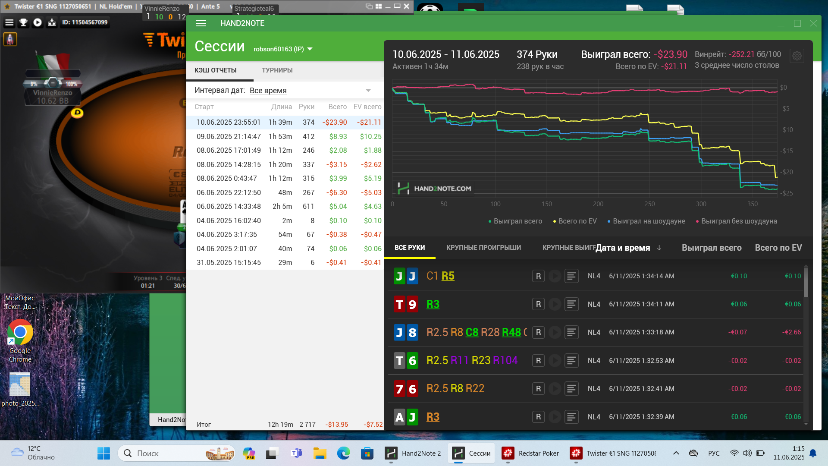The image size is (828, 466).
Task: Click the cascade windows icon in Twister title bar
Action: pos(369,6)
